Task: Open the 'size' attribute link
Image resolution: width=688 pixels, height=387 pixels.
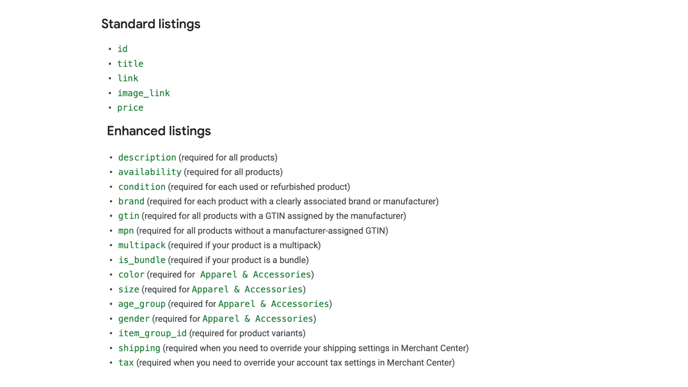Action: [x=128, y=290]
